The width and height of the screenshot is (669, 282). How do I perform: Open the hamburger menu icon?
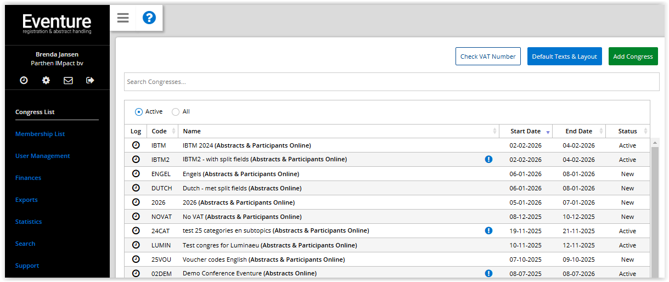[x=123, y=18]
